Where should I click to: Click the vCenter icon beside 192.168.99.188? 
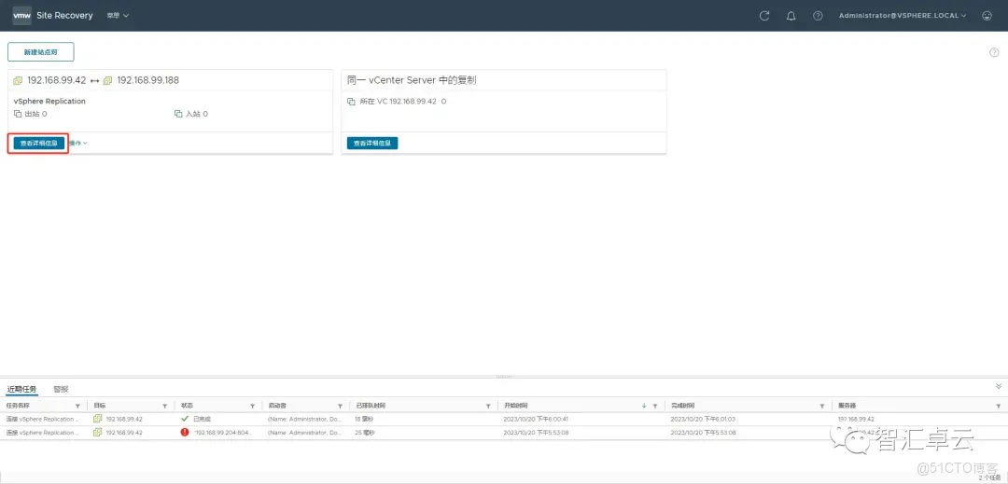108,81
